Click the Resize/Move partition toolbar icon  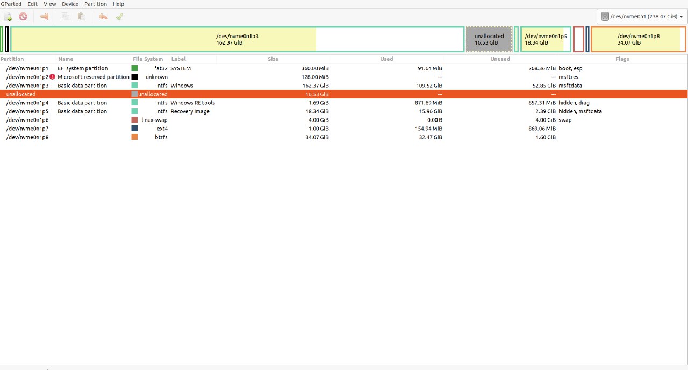45,17
